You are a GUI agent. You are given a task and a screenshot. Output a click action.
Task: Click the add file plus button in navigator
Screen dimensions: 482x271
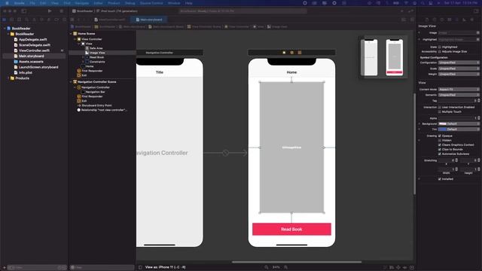[x=5, y=268]
